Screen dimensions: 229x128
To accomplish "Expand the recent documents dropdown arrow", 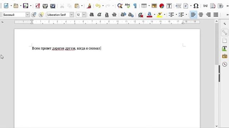I will tap(21, 6).
